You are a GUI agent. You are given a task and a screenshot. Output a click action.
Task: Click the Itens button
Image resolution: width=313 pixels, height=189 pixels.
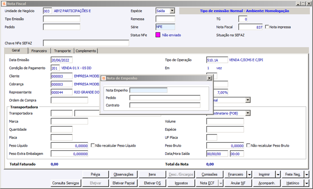pos(152,175)
